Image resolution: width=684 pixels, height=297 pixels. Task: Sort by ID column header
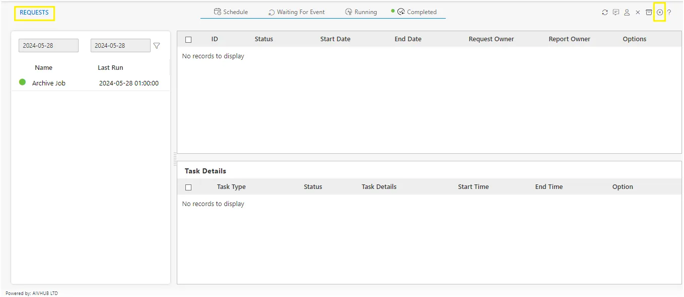click(215, 39)
